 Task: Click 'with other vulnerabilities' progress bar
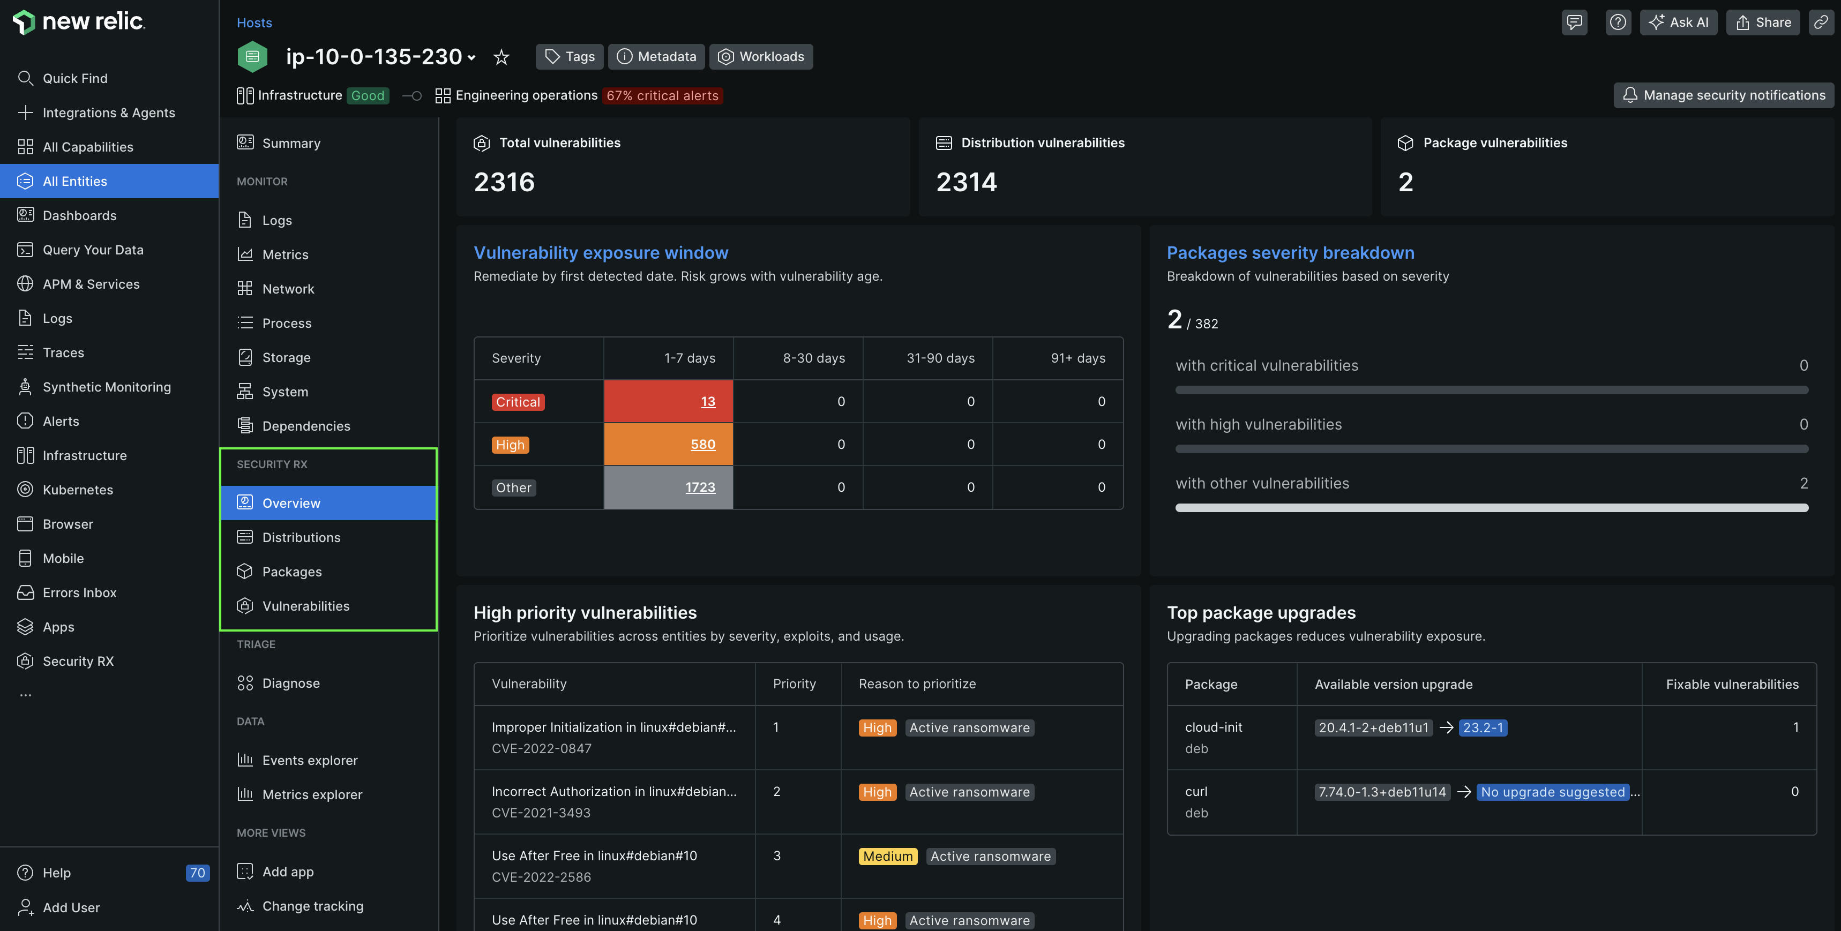coord(1492,508)
